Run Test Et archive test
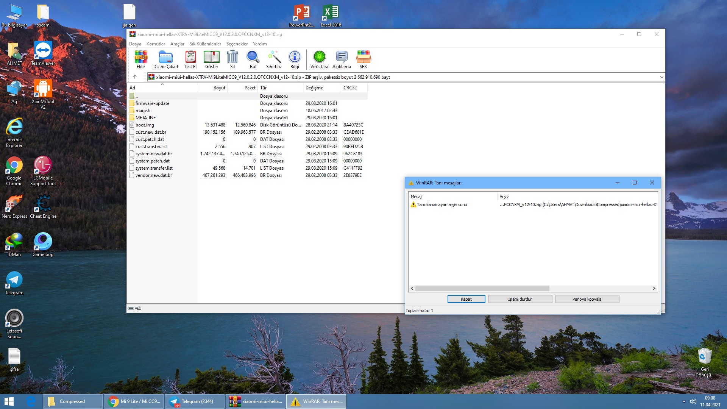Screen dimensions: 727x409 coord(190,59)
